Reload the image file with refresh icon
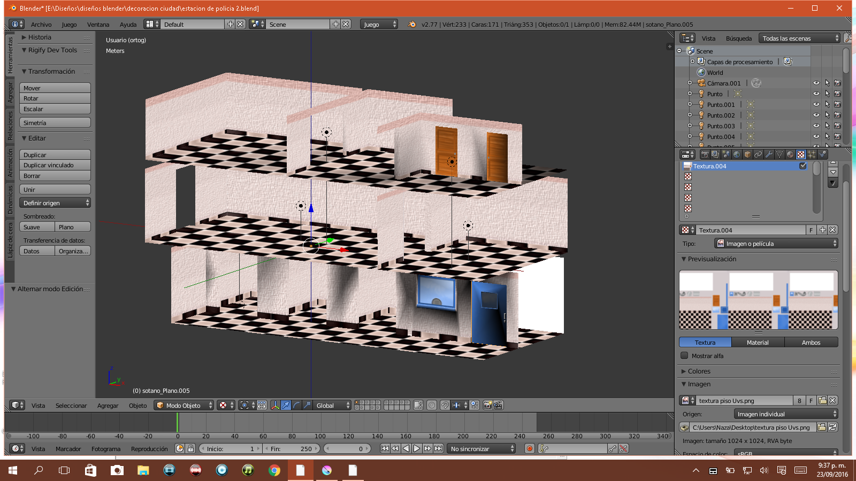The height and width of the screenshot is (481, 856). point(832,427)
